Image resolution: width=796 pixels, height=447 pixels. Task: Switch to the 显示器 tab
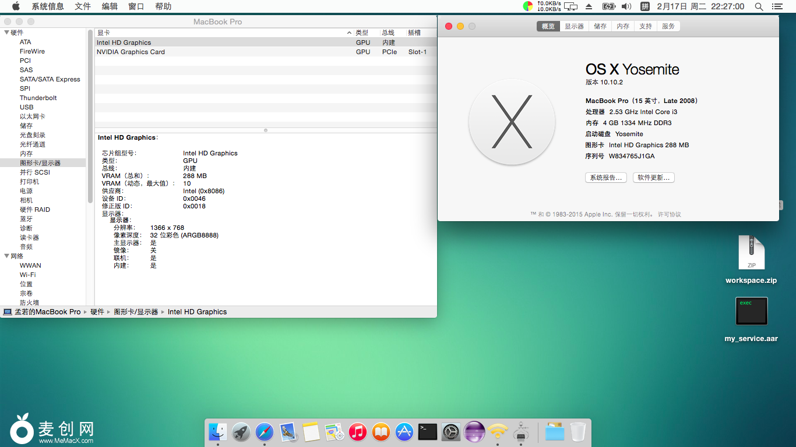tap(574, 26)
